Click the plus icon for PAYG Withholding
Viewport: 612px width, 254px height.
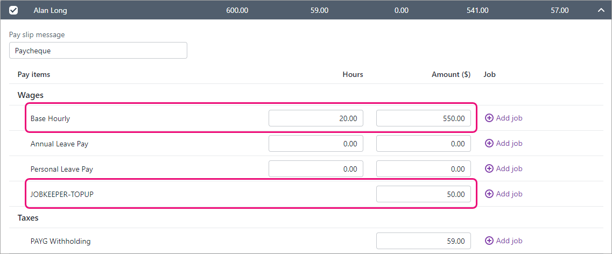tap(489, 241)
